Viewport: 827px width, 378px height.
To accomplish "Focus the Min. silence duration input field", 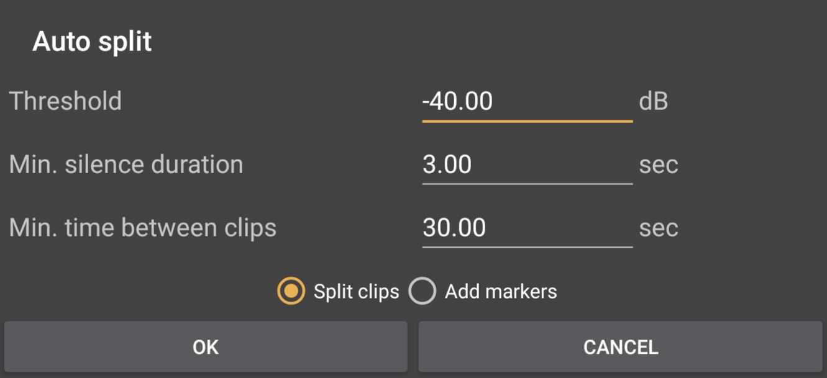I will pos(527,165).
